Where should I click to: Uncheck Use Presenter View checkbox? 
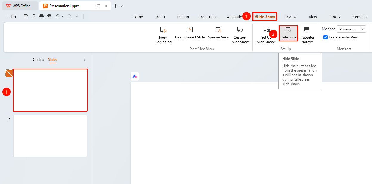click(x=325, y=37)
